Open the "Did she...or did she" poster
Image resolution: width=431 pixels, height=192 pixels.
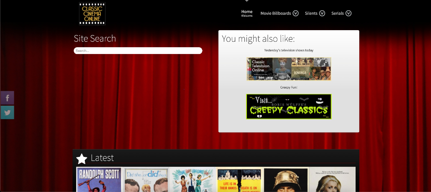145,179
